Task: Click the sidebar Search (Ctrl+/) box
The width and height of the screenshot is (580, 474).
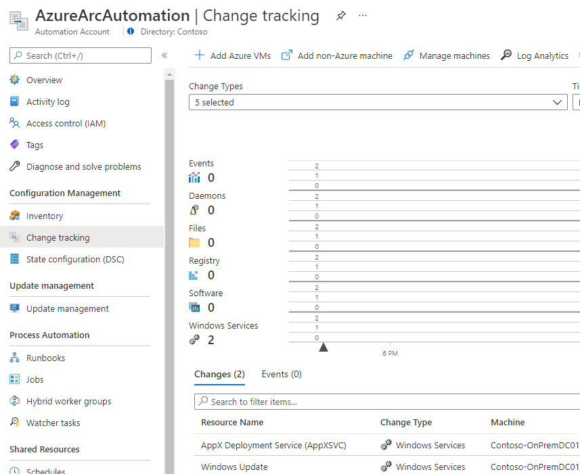Action: point(81,55)
